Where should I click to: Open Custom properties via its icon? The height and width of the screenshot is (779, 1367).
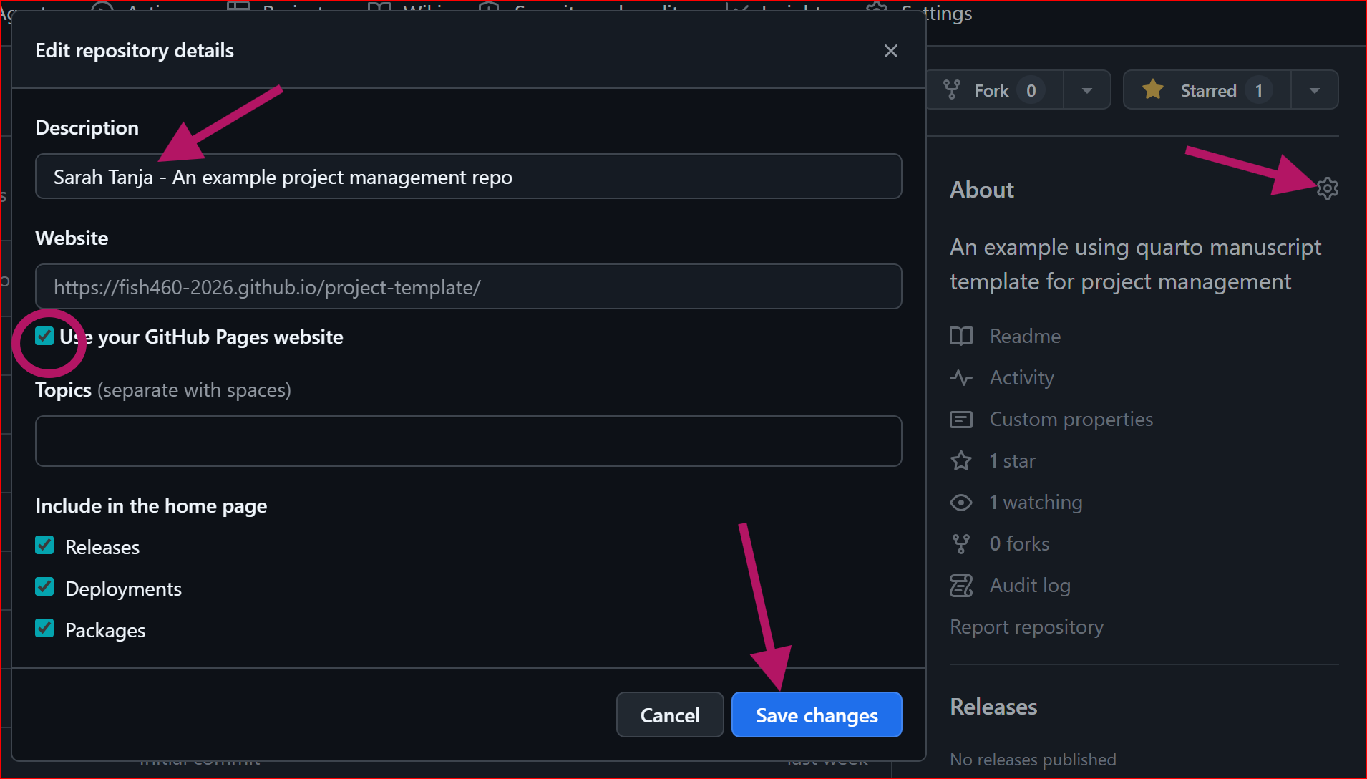961,419
